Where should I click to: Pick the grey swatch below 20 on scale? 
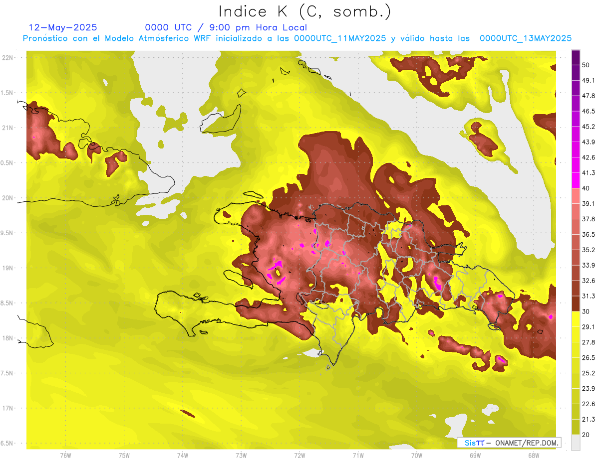[576, 442]
